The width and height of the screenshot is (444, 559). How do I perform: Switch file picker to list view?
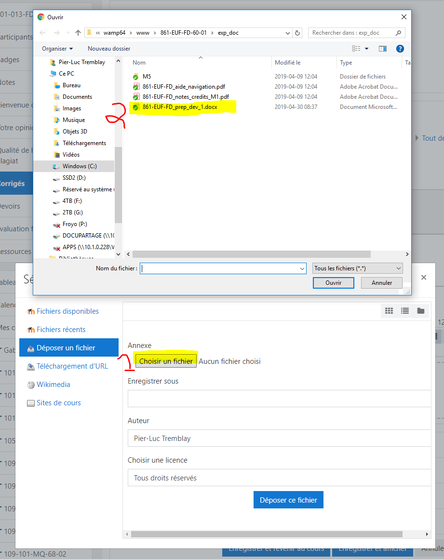pos(405,311)
